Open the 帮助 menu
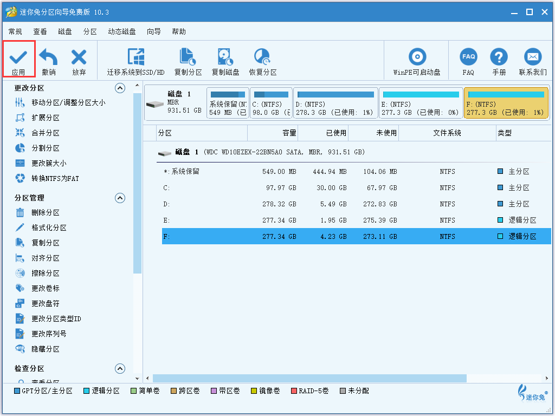555x416 pixels. [x=179, y=32]
